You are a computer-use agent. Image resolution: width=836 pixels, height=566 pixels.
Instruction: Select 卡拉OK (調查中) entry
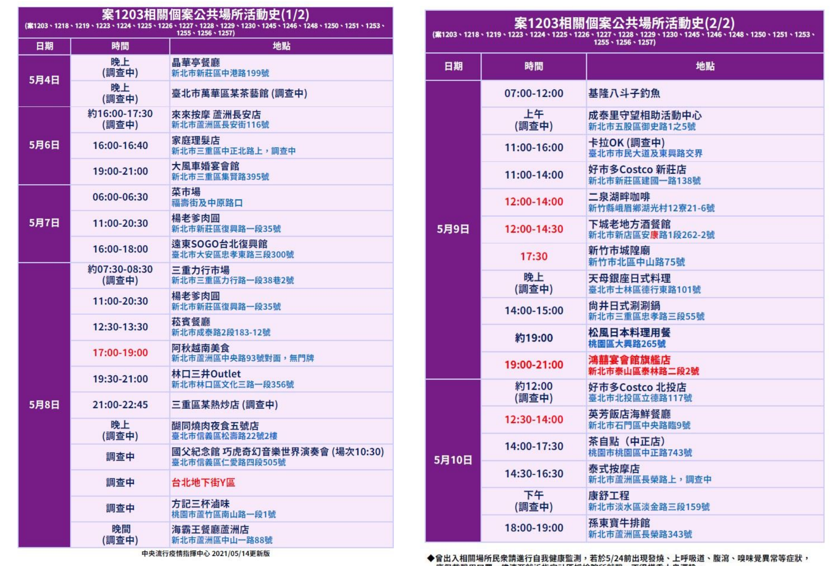[x=627, y=143]
